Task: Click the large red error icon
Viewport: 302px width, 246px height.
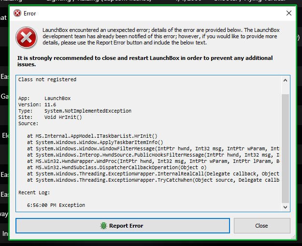Action: tap(27, 37)
